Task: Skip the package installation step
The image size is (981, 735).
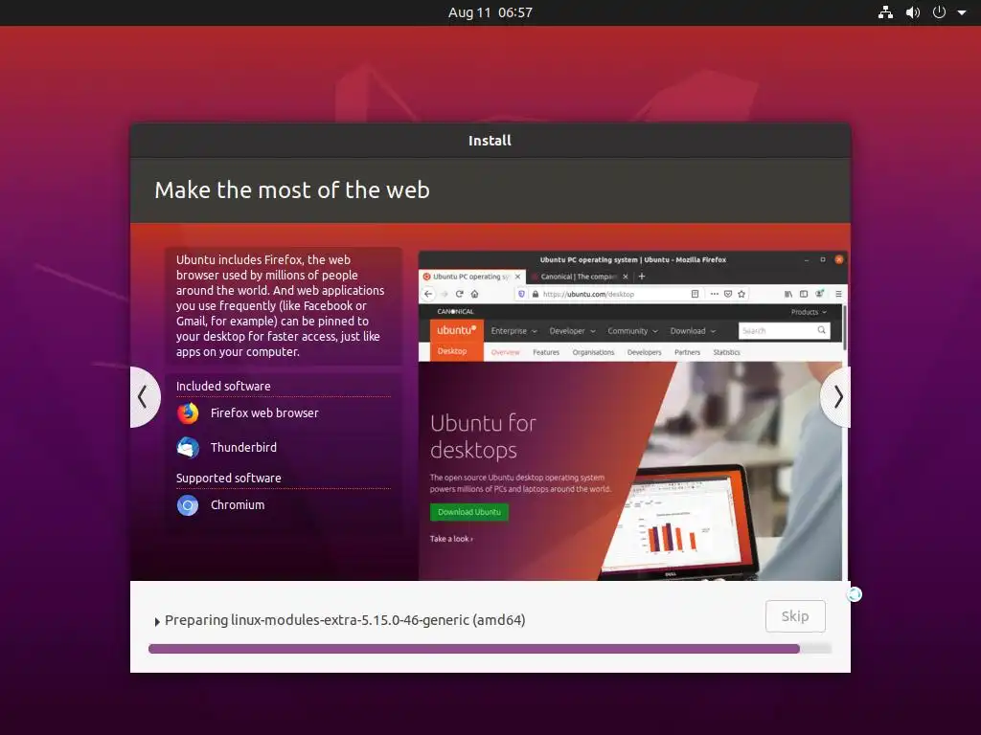Action: tap(795, 616)
